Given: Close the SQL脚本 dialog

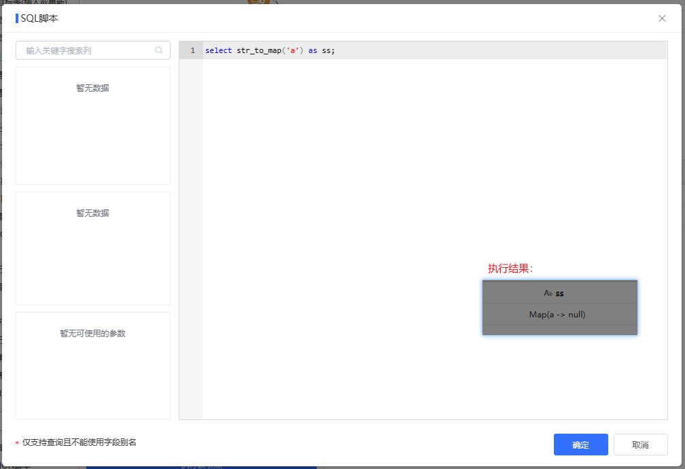Looking at the screenshot, I should (662, 18).
